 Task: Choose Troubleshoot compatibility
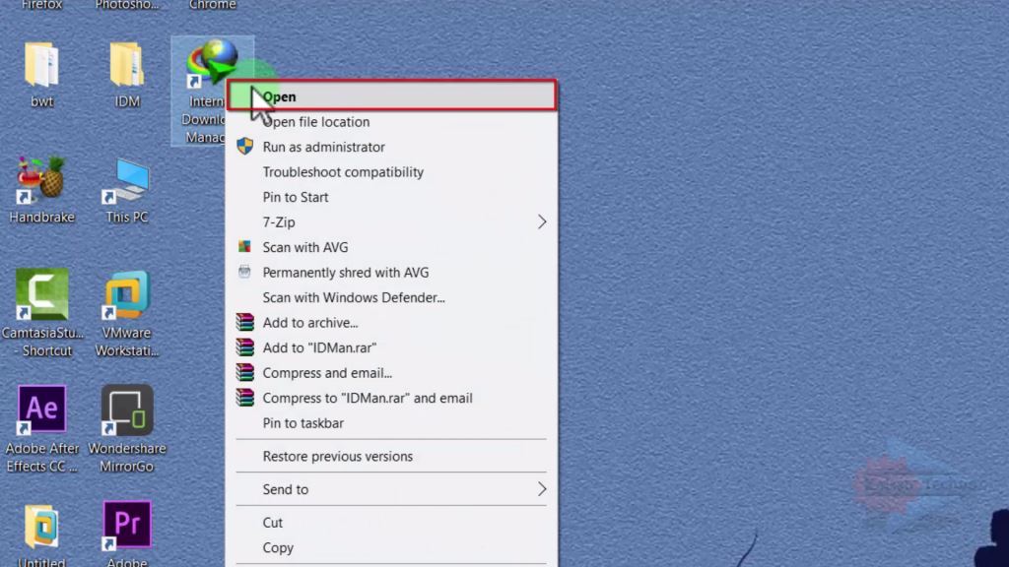[x=392, y=171]
